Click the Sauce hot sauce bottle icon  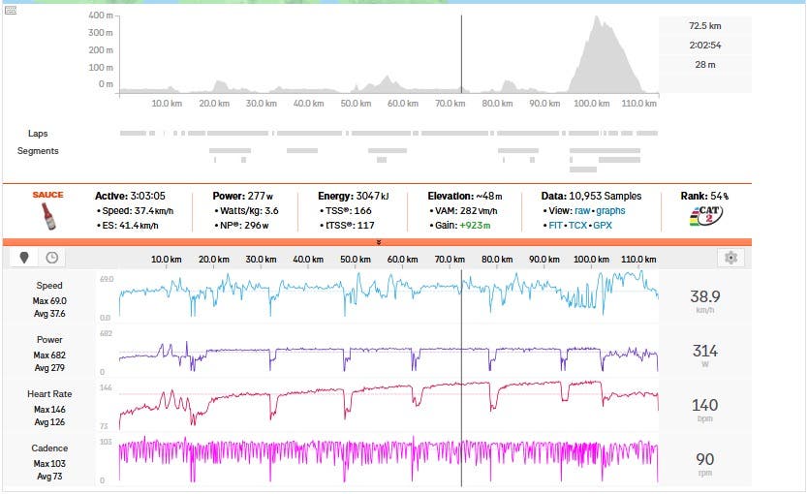(x=47, y=210)
